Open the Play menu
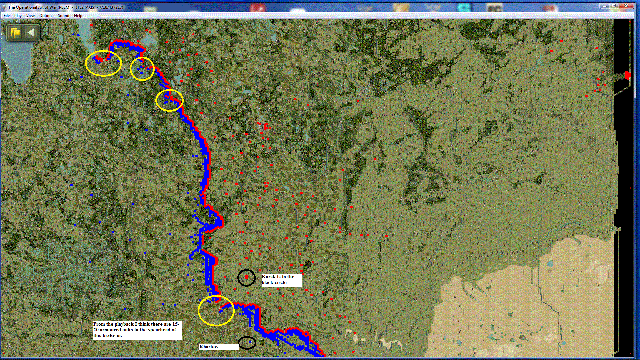The width and height of the screenshot is (640, 360). coord(18,16)
